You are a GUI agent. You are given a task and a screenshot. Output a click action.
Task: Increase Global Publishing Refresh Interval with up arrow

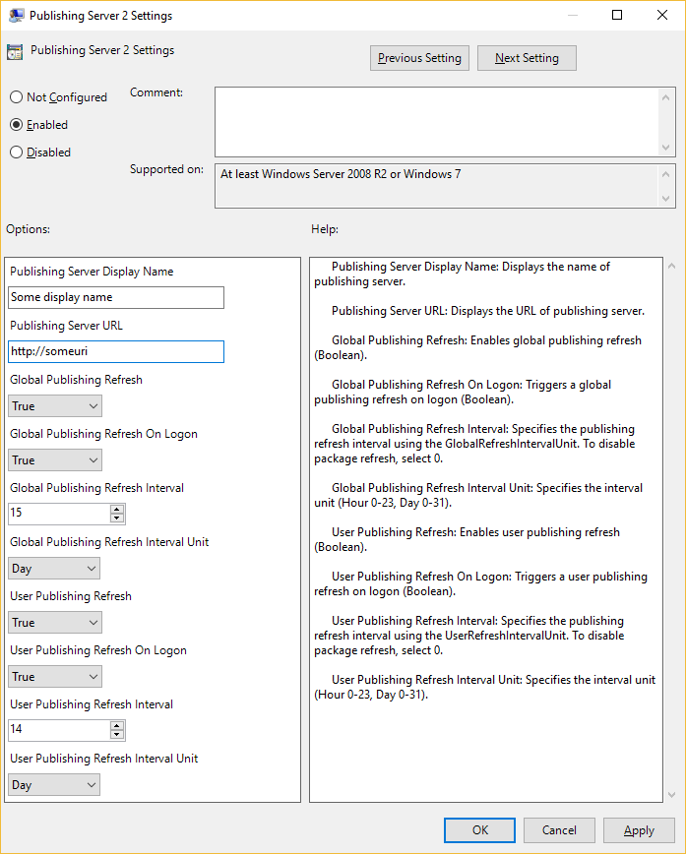coord(117,509)
